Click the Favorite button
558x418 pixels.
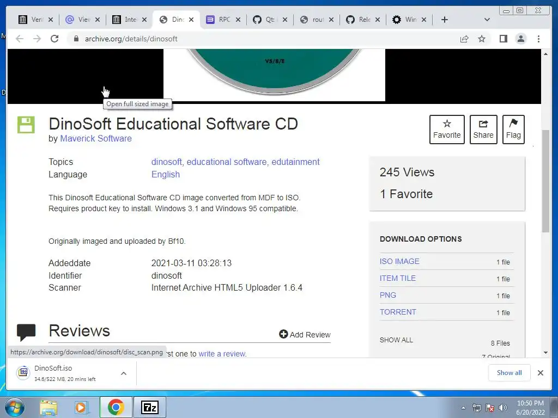click(447, 130)
